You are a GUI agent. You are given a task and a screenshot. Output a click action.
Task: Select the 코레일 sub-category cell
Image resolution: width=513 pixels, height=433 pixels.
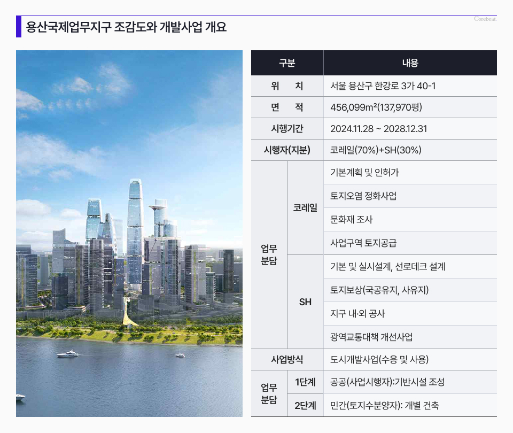pyautogui.click(x=305, y=207)
